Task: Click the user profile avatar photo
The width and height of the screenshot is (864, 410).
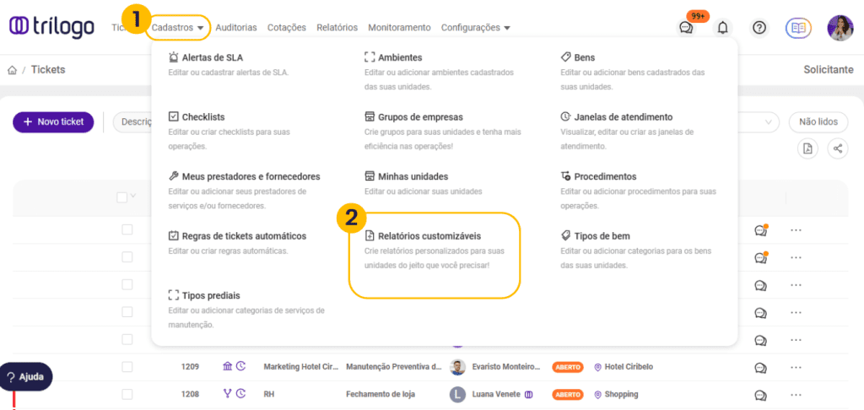Action: coord(840,28)
